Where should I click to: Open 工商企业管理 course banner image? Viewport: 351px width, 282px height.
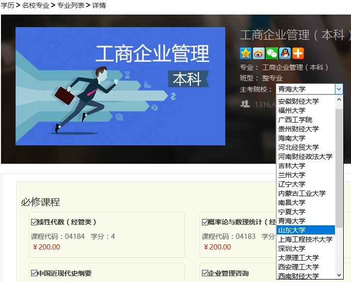click(120, 86)
